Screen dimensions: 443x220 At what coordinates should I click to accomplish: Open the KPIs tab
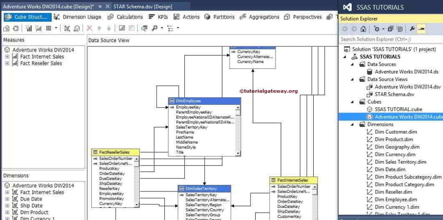point(158,17)
